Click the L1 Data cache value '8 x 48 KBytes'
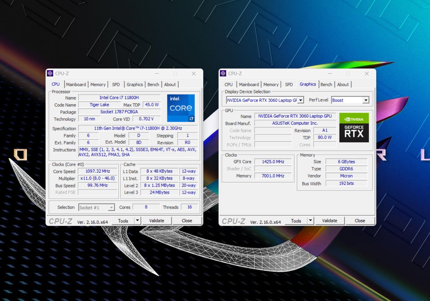The width and height of the screenshot is (430, 301). 159,171
